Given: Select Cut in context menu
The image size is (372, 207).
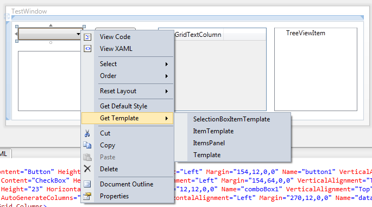Looking at the screenshot, I should tap(128, 133).
